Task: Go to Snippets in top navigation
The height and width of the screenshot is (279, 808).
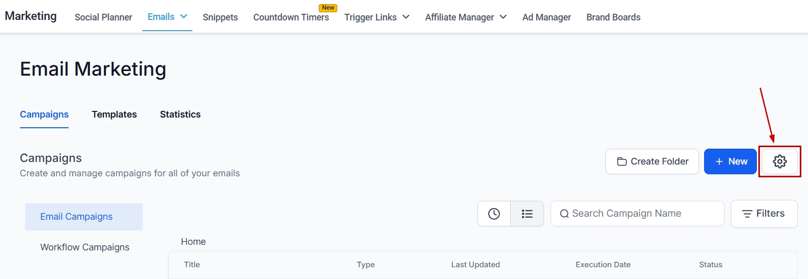Action: click(x=220, y=17)
